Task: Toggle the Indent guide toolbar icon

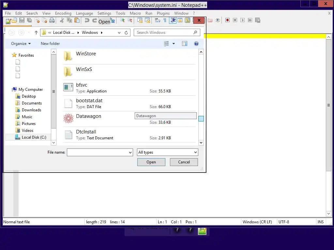Action: point(173,20)
